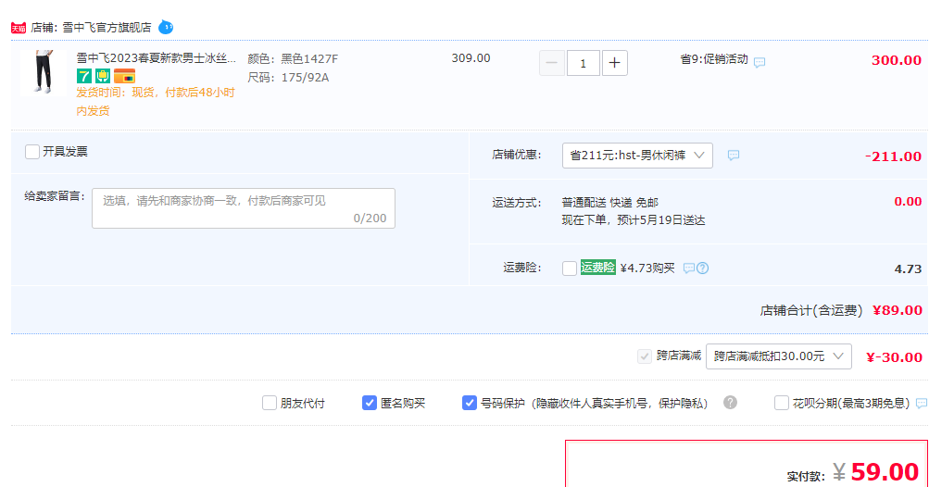
Task: Tick the 开具发票 checkbox
Action: click(x=32, y=152)
